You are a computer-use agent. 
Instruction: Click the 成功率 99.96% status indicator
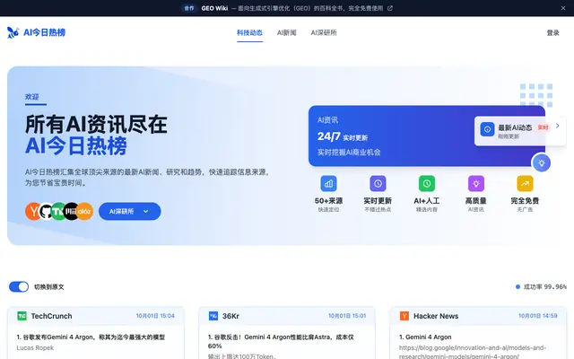[541, 287]
